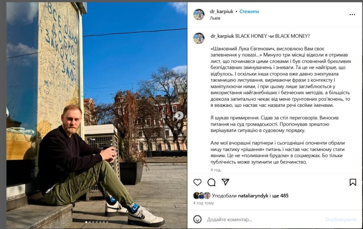Click dr_karpiuk name in caption

[222, 36]
